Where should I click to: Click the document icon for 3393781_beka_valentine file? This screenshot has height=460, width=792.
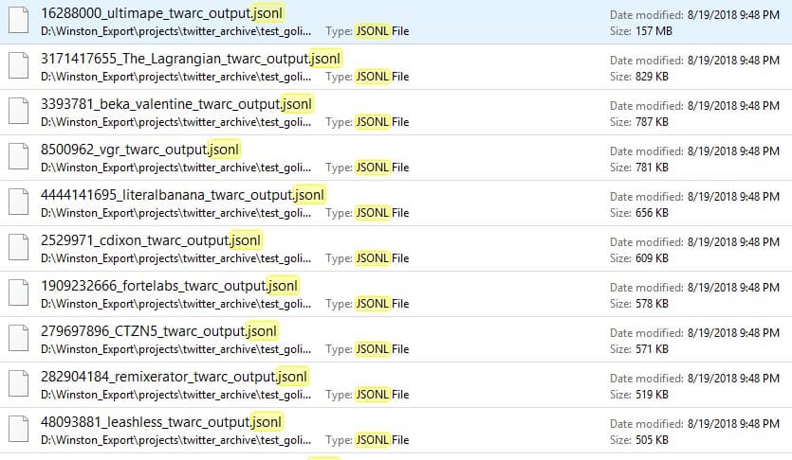19,112
